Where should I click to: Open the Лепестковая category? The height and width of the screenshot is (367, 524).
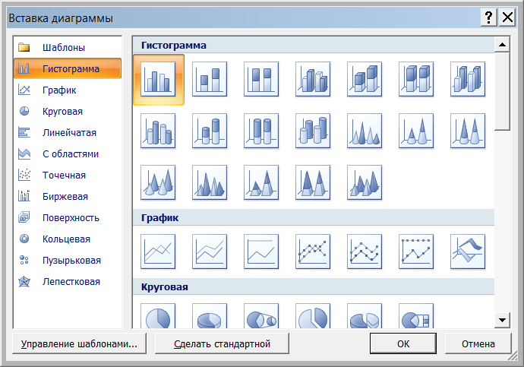68,282
